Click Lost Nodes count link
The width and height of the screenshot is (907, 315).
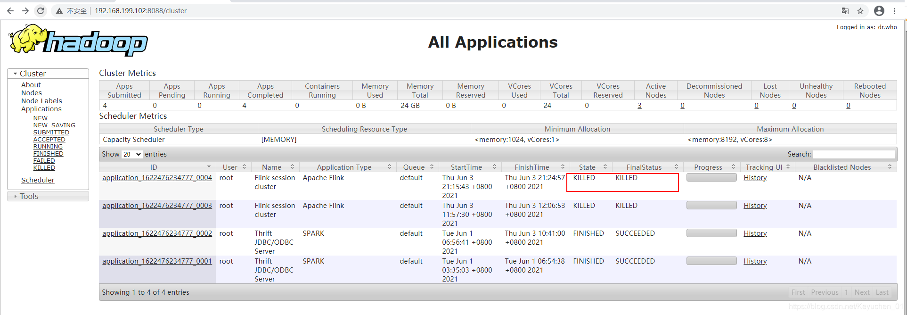pos(757,106)
